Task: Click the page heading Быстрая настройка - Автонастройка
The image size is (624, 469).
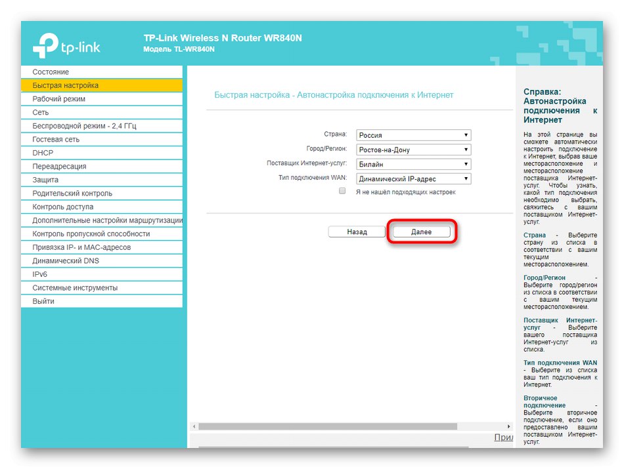Action: click(334, 95)
